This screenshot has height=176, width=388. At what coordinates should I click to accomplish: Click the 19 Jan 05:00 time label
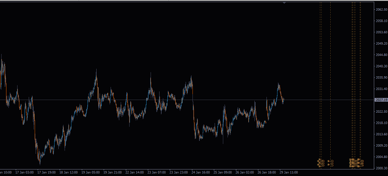[x=90, y=172]
